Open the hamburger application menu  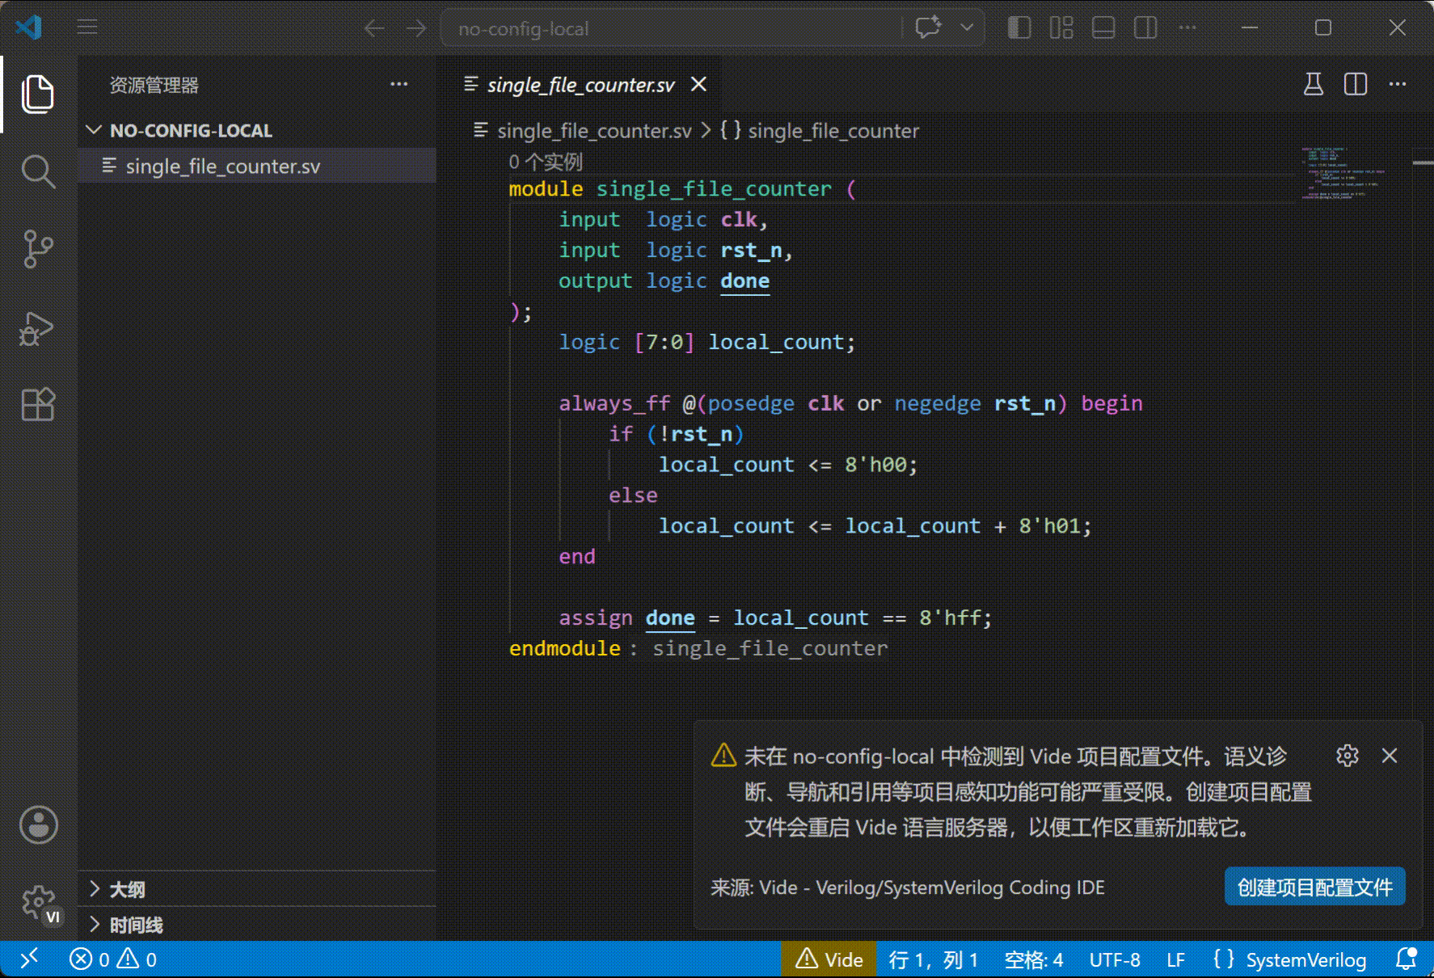(x=87, y=28)
